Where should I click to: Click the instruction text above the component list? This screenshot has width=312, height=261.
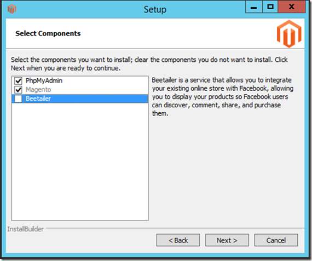click(x=149, y=64)
